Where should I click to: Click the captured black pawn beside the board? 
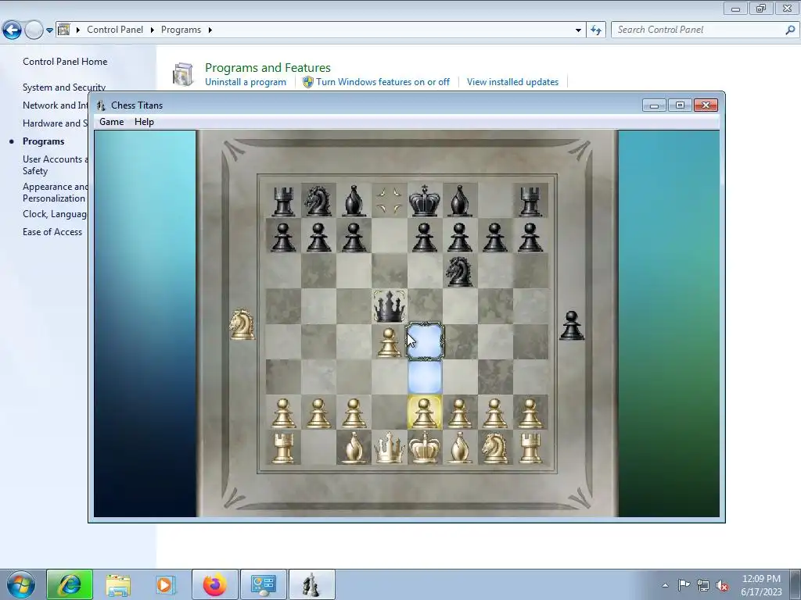coord(572,326)
